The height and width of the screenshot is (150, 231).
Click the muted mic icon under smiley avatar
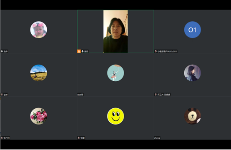[79, 138]
